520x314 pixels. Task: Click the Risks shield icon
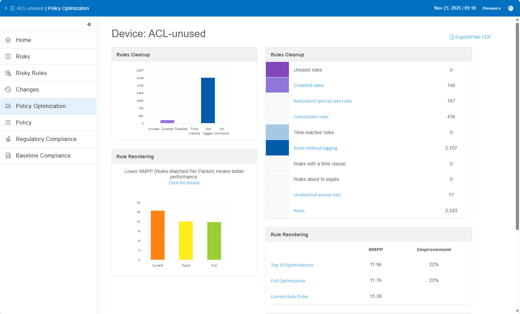pyautogui.click(x=8, y=56)
